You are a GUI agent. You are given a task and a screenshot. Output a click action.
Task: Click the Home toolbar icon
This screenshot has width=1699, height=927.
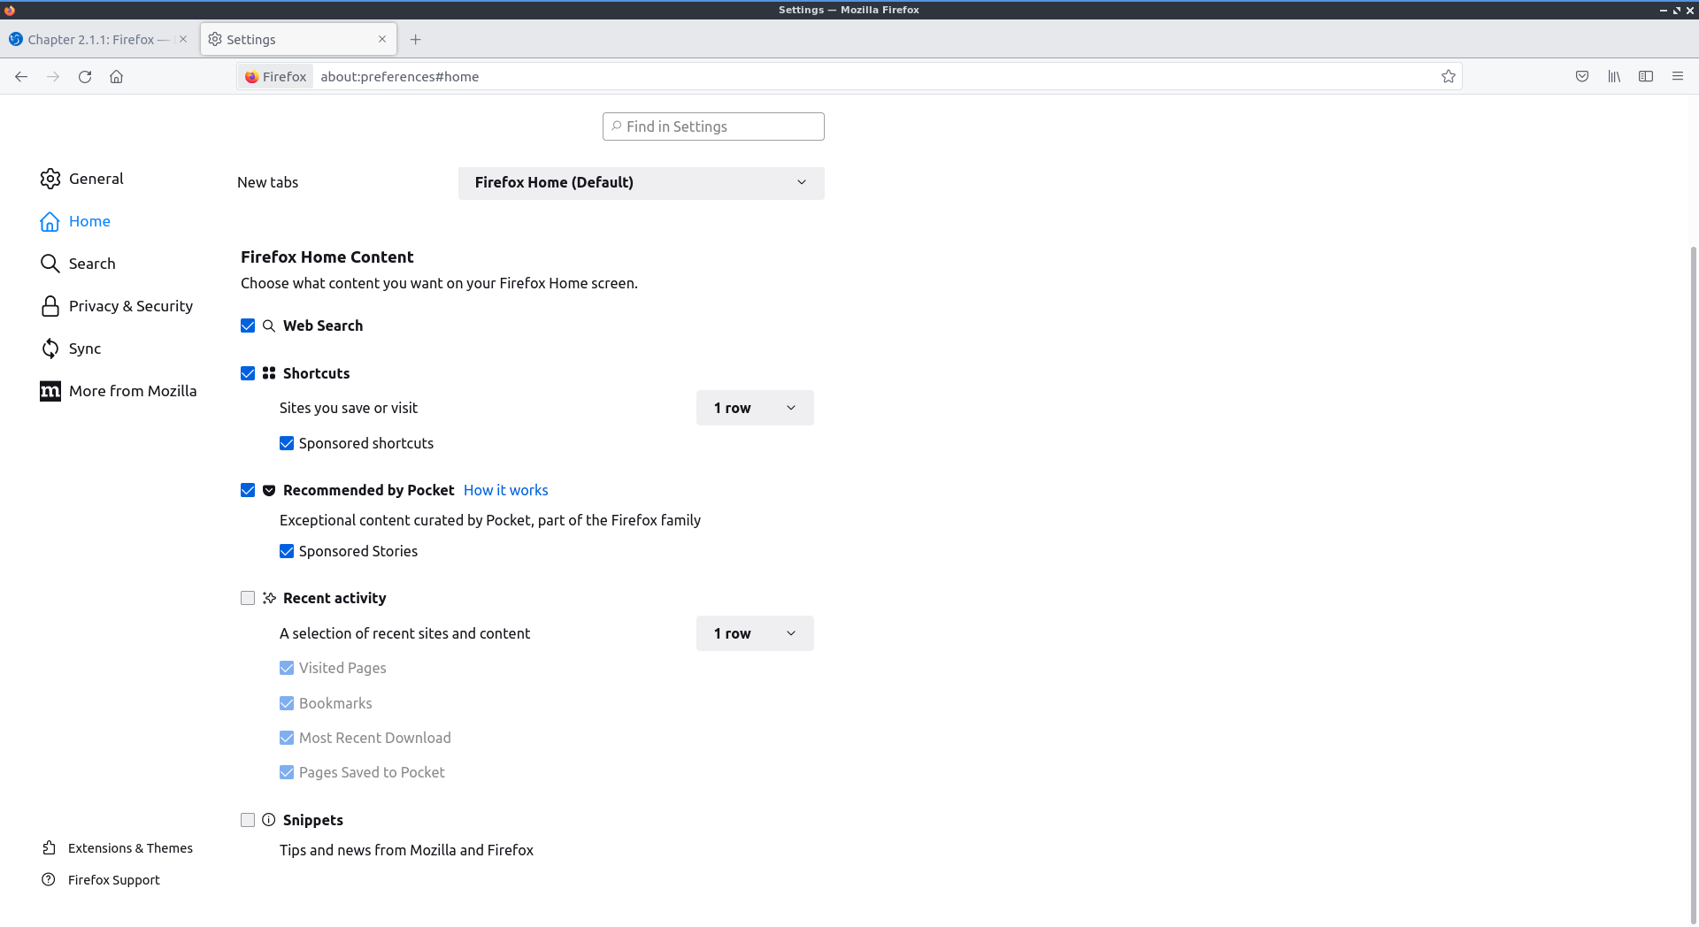116,77
